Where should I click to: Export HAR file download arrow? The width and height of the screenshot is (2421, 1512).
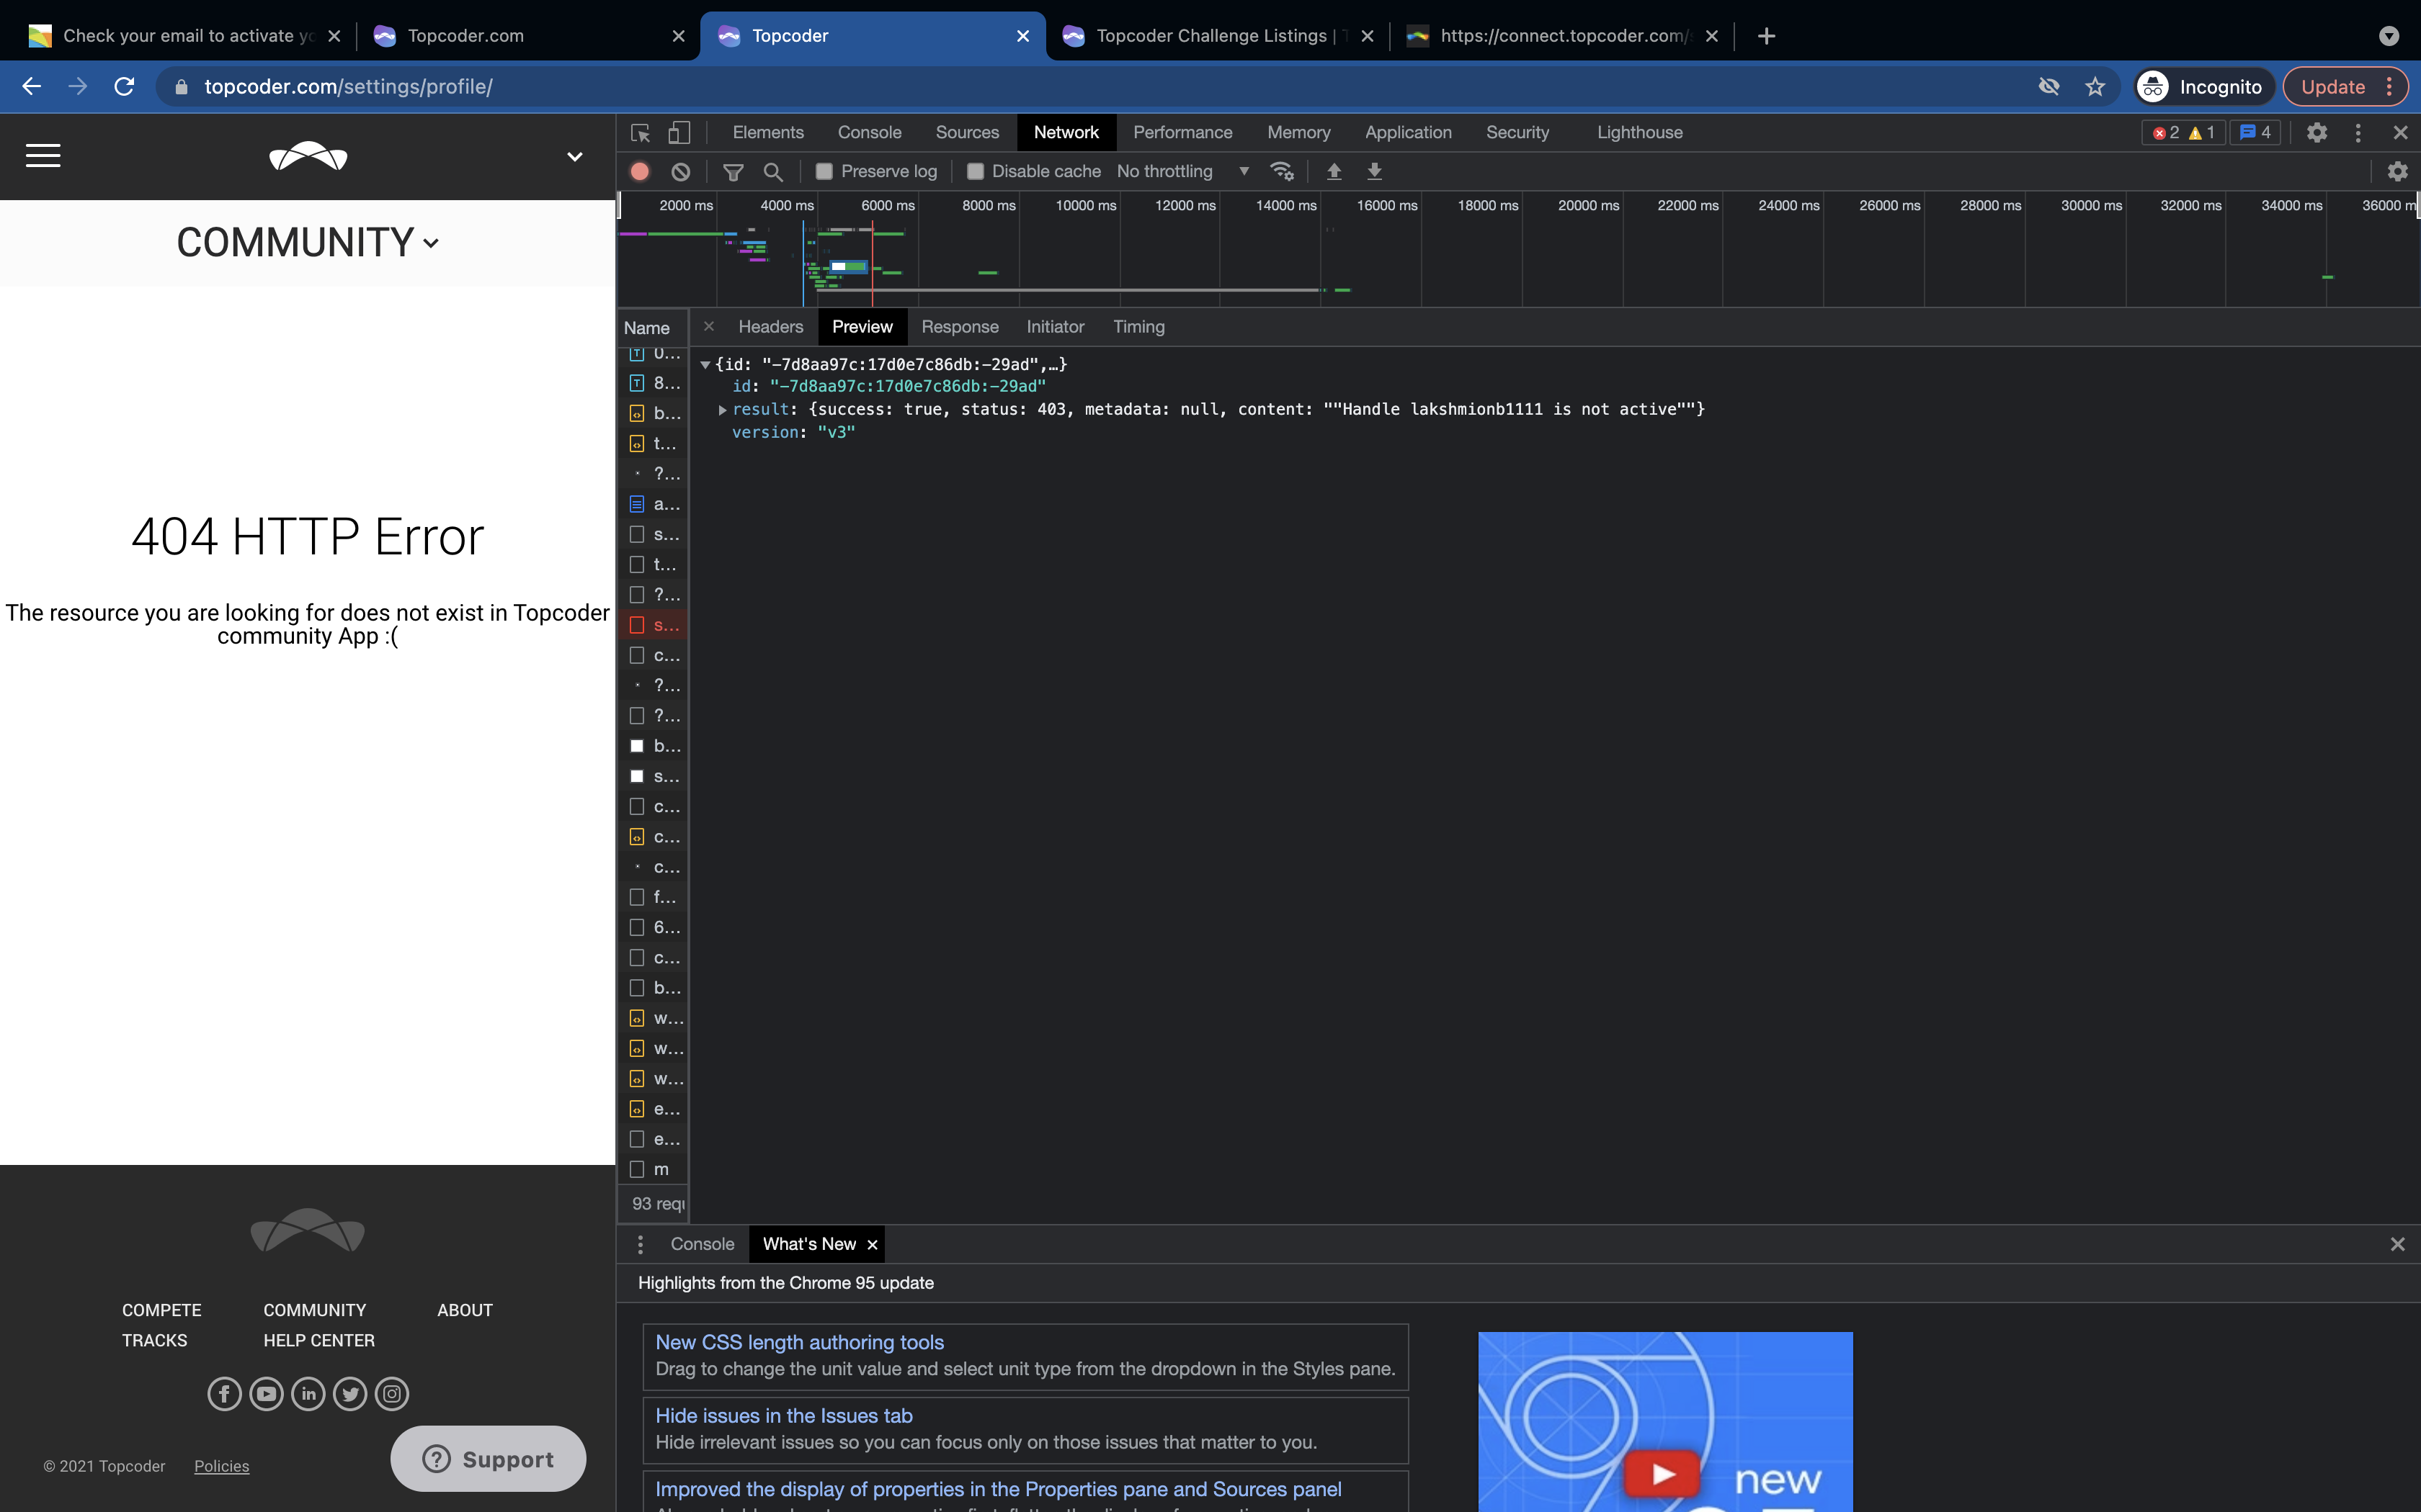(x=1375, y=172)
